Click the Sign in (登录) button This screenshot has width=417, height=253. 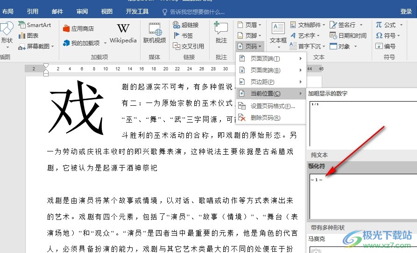406,12
